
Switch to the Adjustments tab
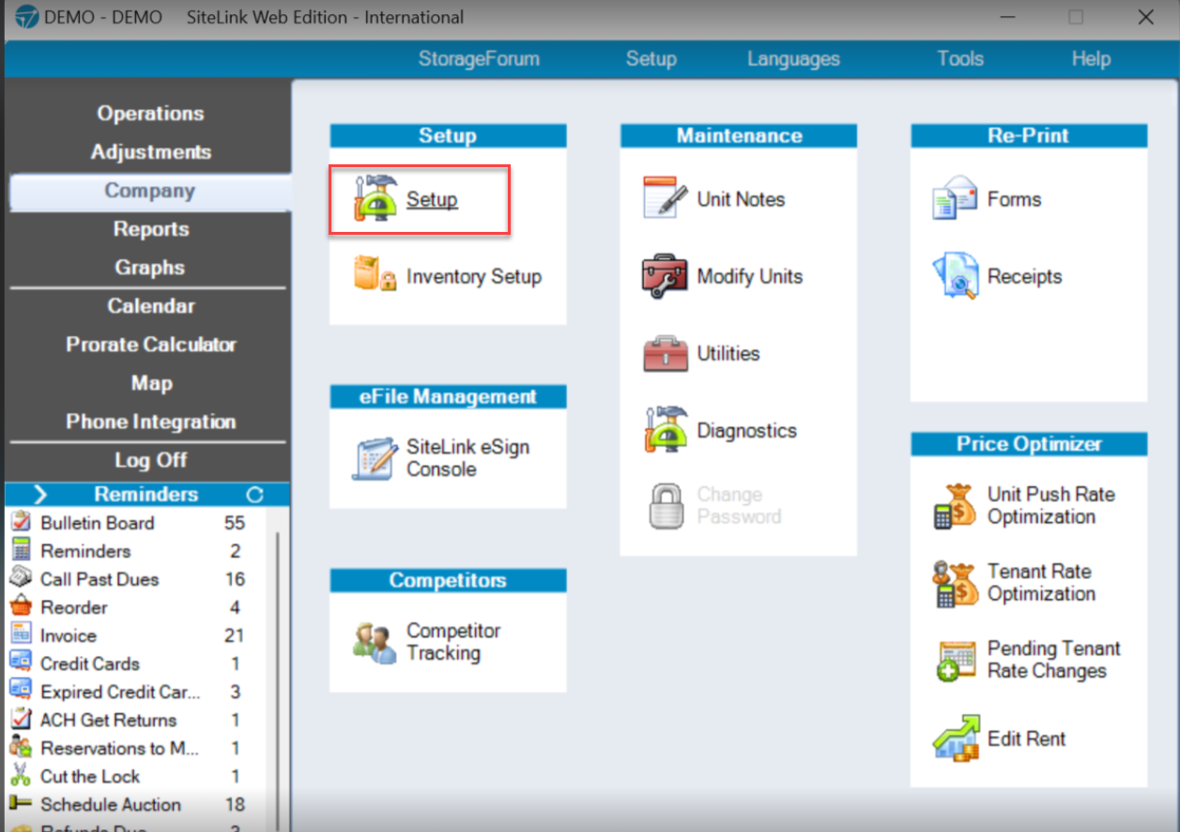[x=149, y=151]
